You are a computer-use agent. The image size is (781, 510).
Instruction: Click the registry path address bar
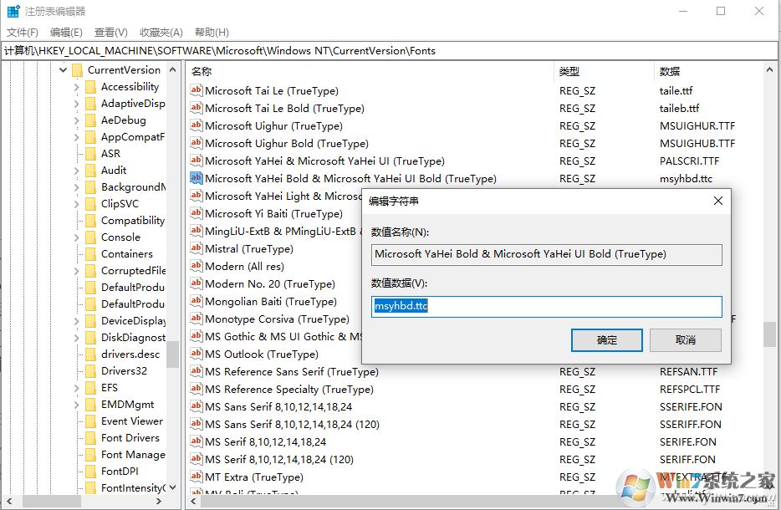click(251, 50)
